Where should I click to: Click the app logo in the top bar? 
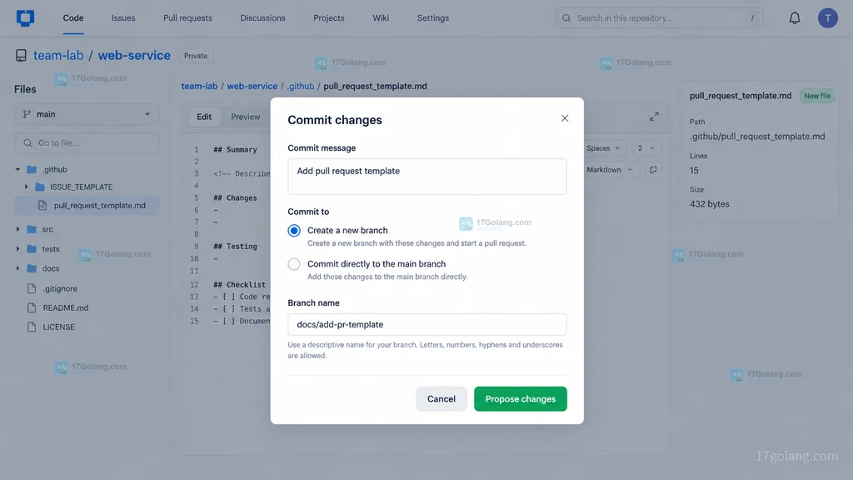coord(25,18)
